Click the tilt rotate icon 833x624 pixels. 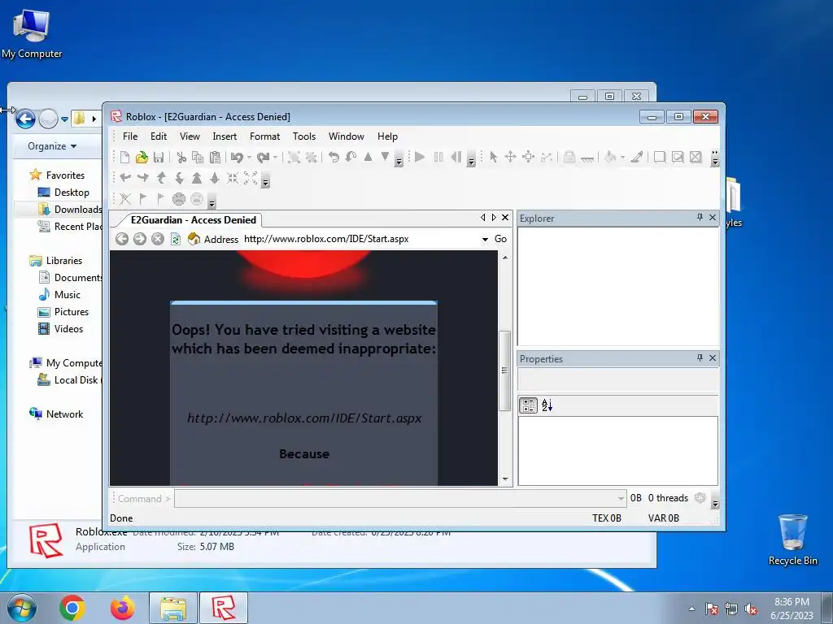click(351, 157)
